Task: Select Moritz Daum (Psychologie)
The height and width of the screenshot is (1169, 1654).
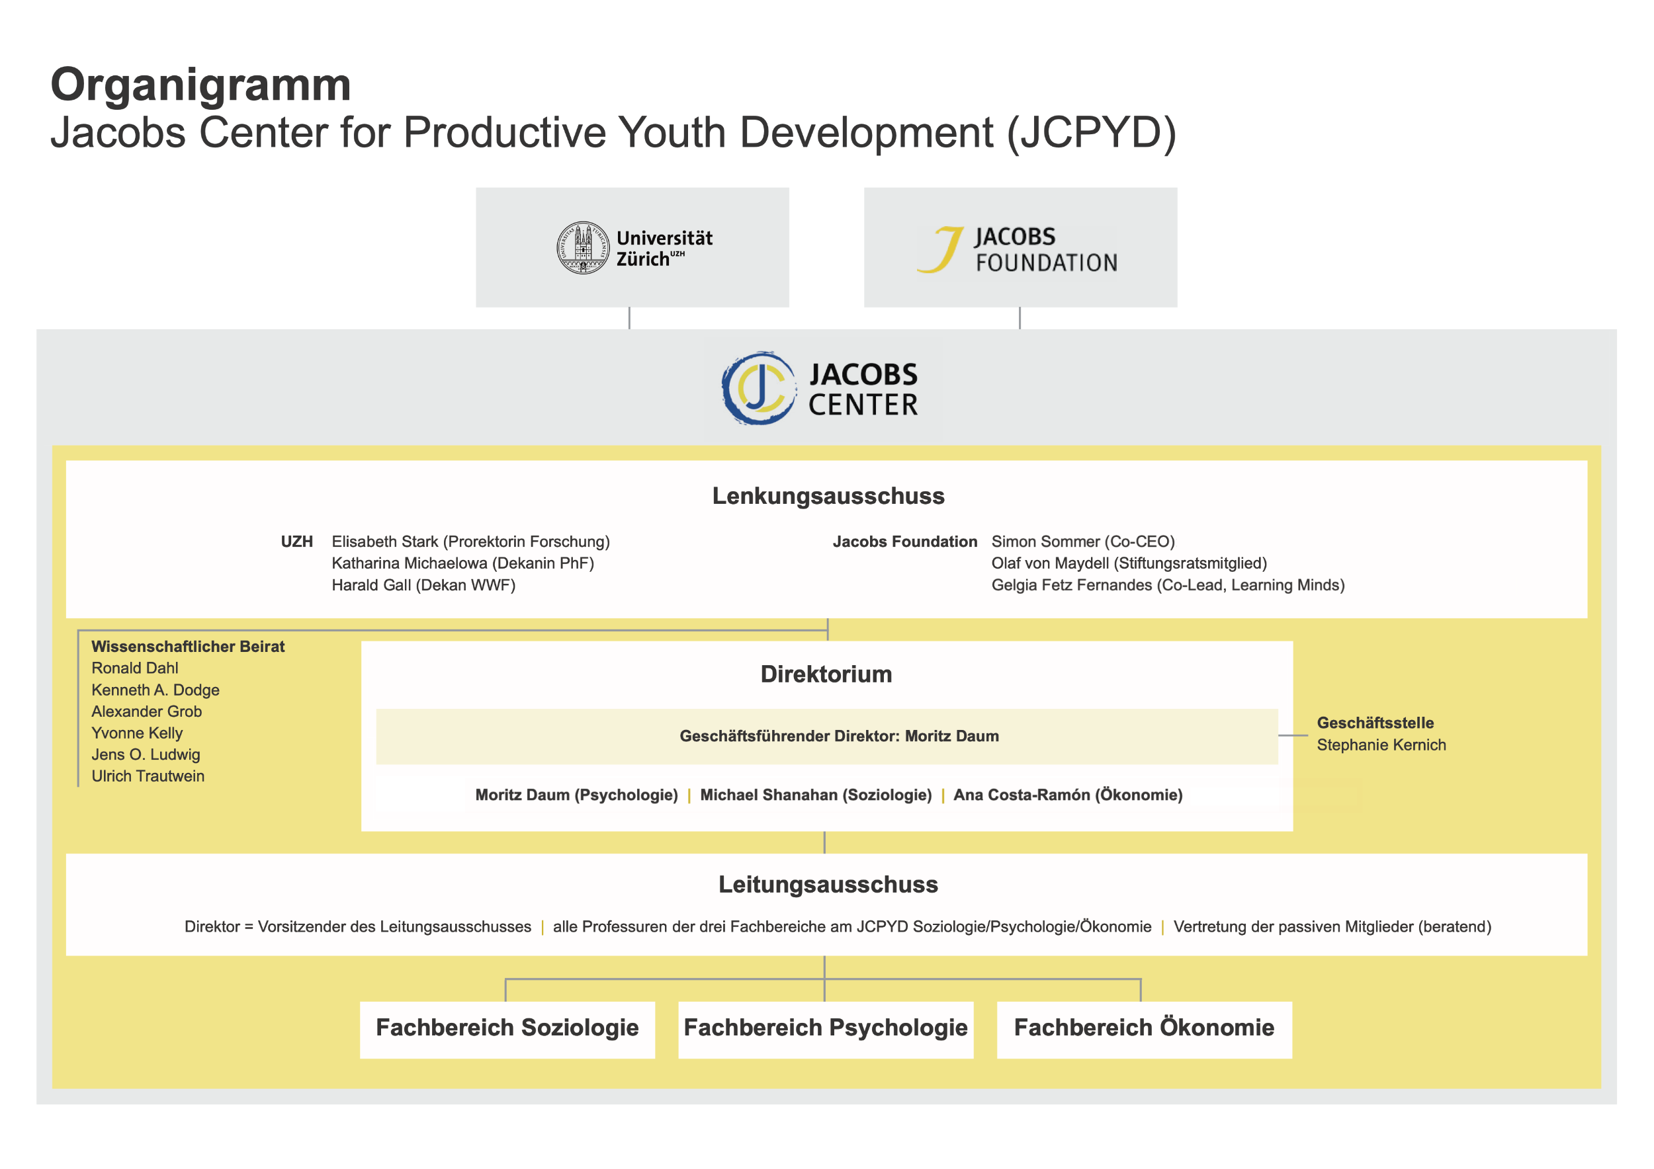Action: [576, 795]
